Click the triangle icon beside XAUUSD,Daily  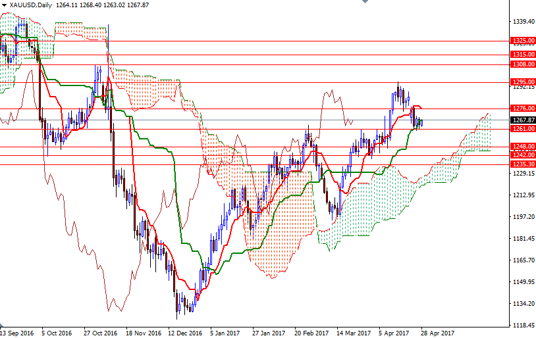pos(3,5)
